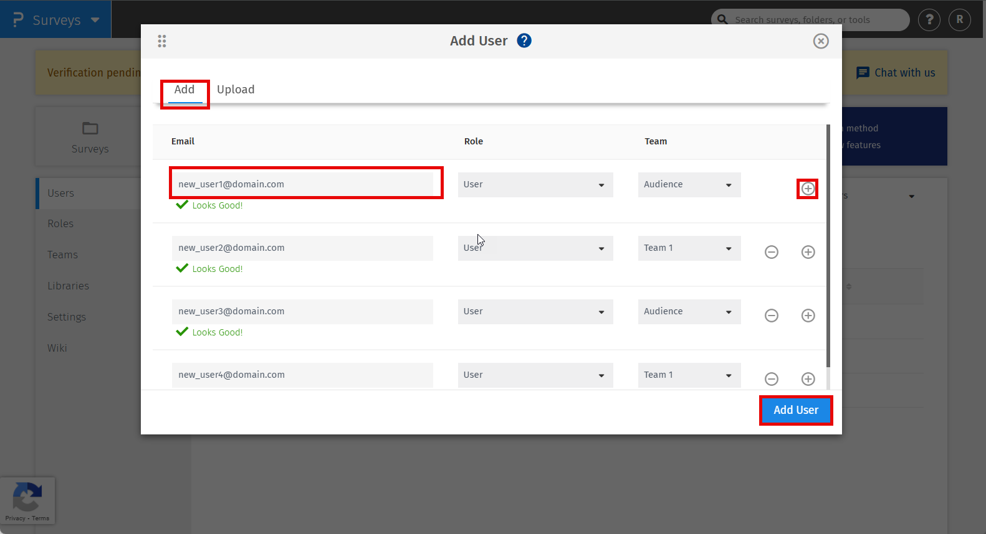Click the dialog's vertical scrollbar
Image resolution: width=986 pixels, height=534 pixels.
point(828,249)
